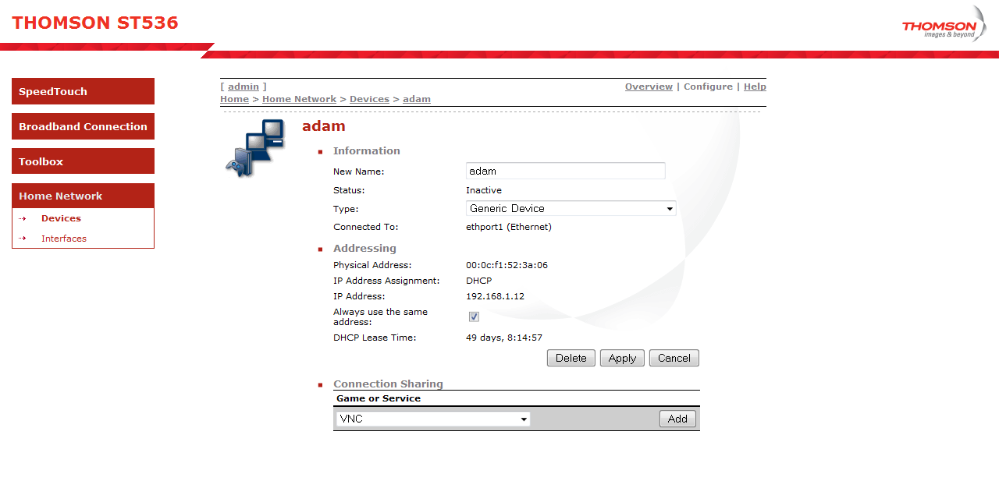Click the arrow bullet beside Interfaces
Image resolution: width=999 pixels, height=488 pixels.
pyautogui.click(x=23, y=239)
